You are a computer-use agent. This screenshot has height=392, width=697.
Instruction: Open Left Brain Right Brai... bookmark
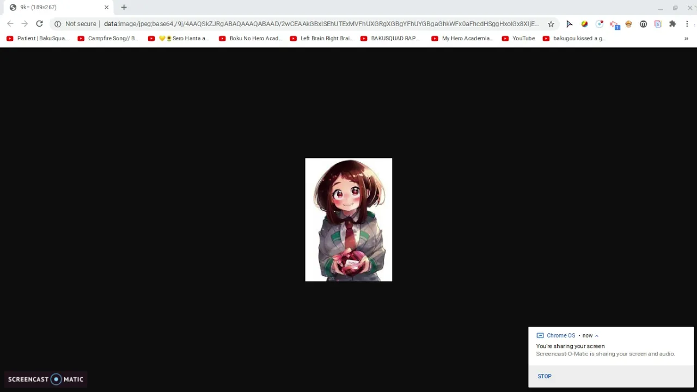(x=322, y=39)
